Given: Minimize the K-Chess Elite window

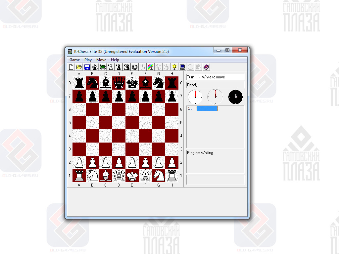Looking at the screenshot, I should pyautogui.click(x=218, y=50).
